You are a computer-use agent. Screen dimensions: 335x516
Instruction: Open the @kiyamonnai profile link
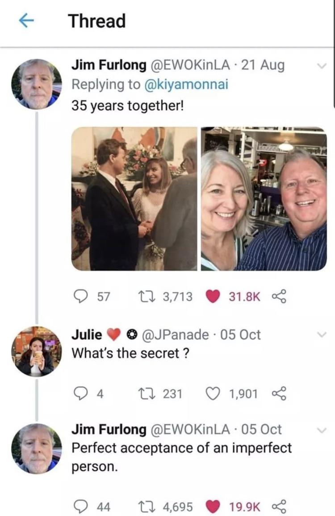(x=186, y=85)
